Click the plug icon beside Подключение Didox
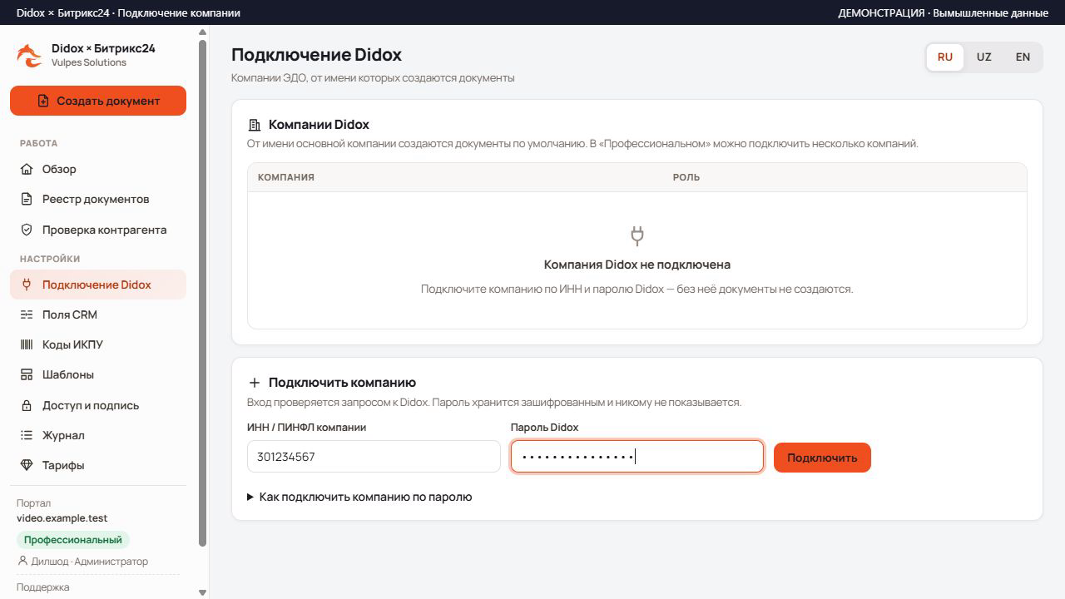This screenshot has width=1065, height=599. [27, 285]
